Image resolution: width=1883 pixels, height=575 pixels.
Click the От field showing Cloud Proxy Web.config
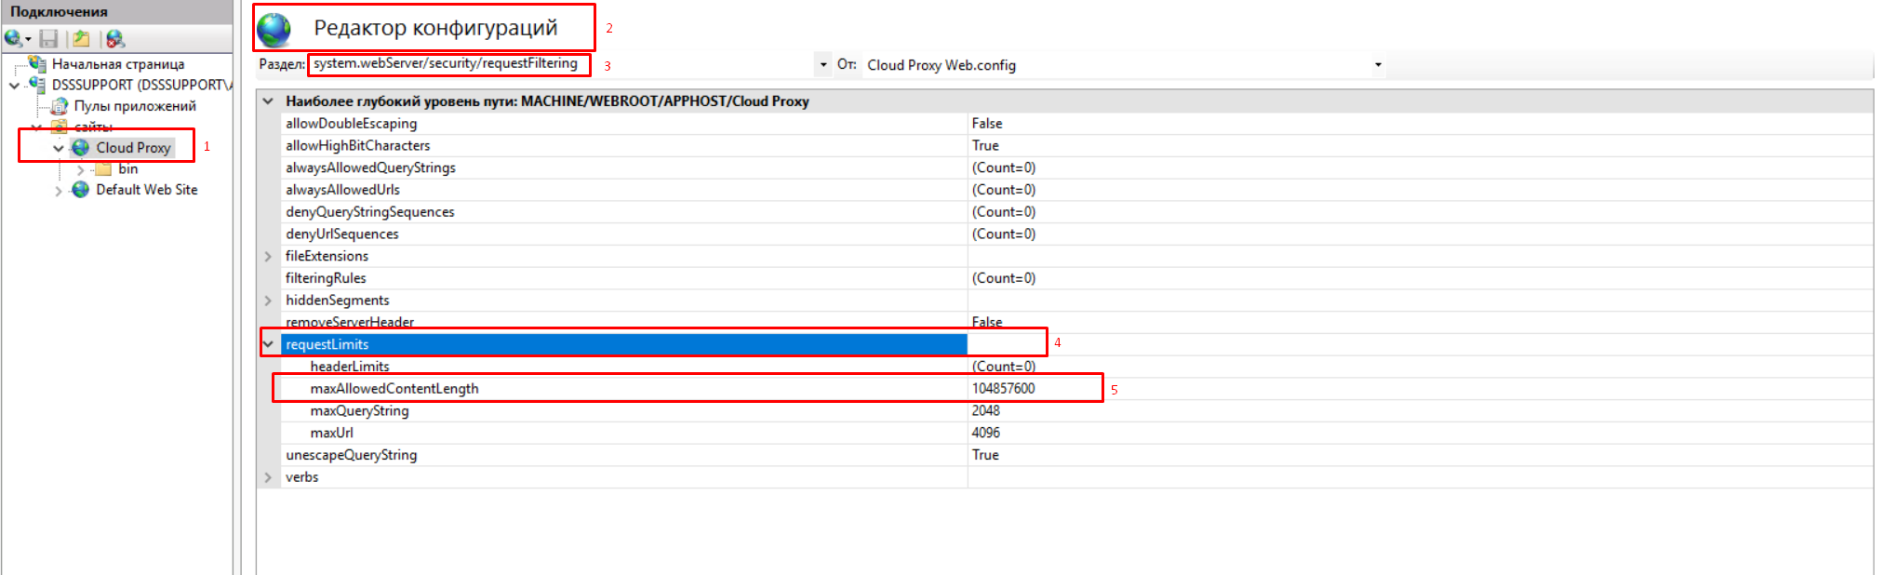click(x=1116, y=65)
